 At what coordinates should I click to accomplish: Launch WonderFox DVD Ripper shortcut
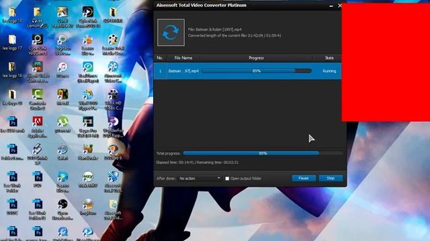[x=113, y=127]
